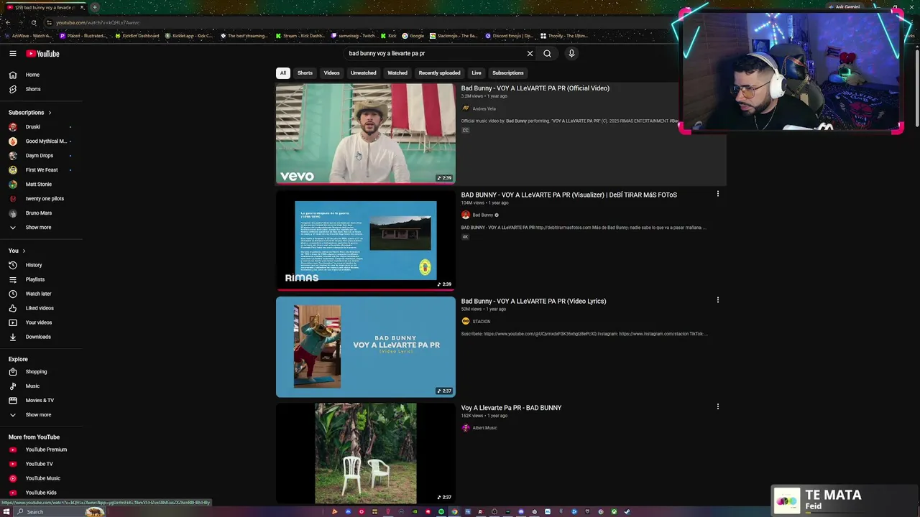Open the Official Video title link

coord(535,88)
